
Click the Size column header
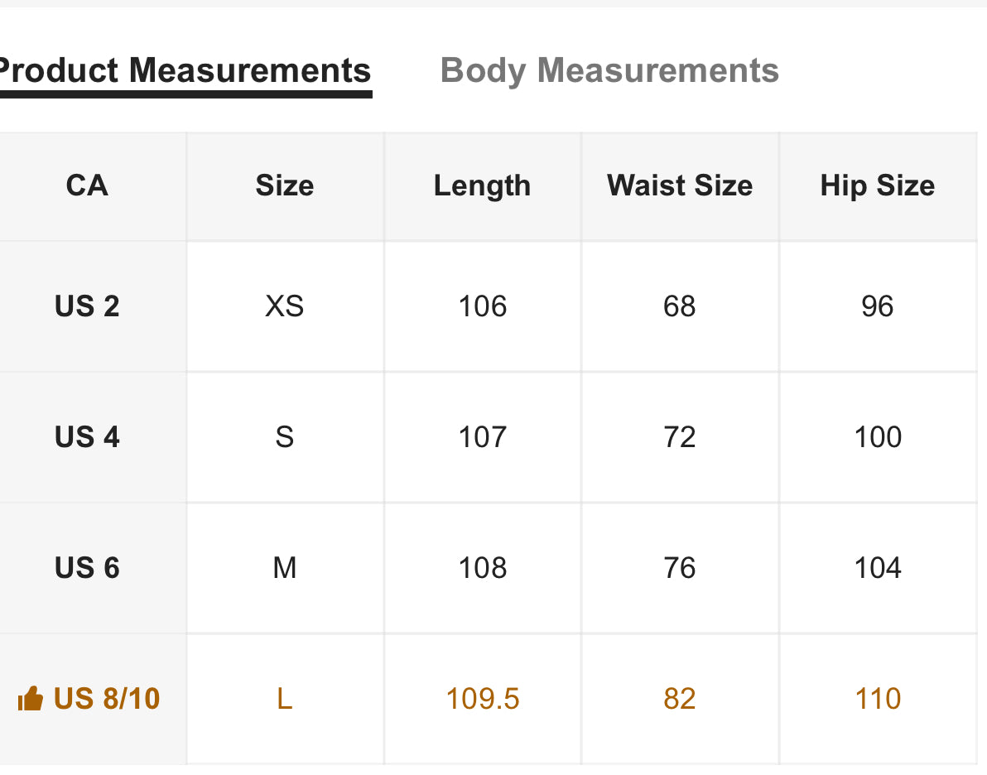pyautogui.click(x=284, y=185)
